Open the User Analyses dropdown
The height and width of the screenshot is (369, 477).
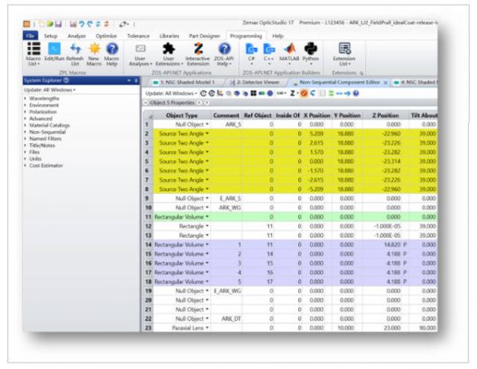click(141, 54)
